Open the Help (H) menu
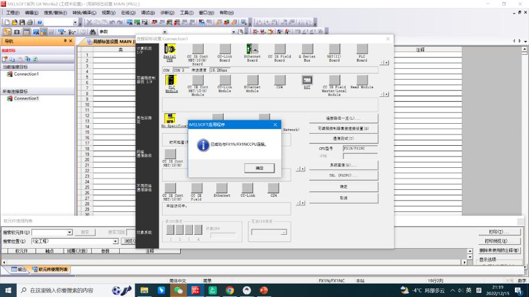 (x=227, y=13)
